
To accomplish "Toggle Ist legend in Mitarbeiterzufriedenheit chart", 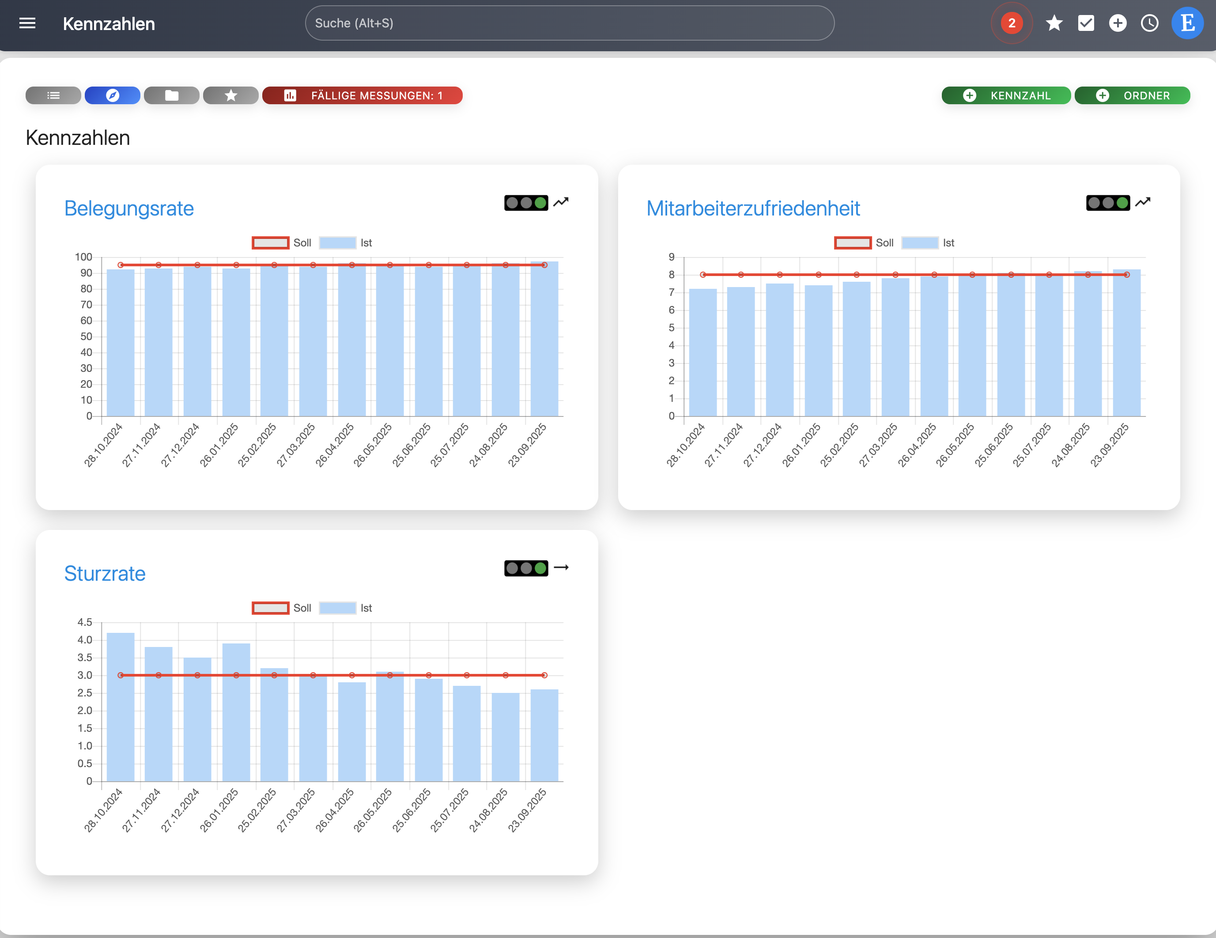I will pyautogui.click(x=928, y=243).
